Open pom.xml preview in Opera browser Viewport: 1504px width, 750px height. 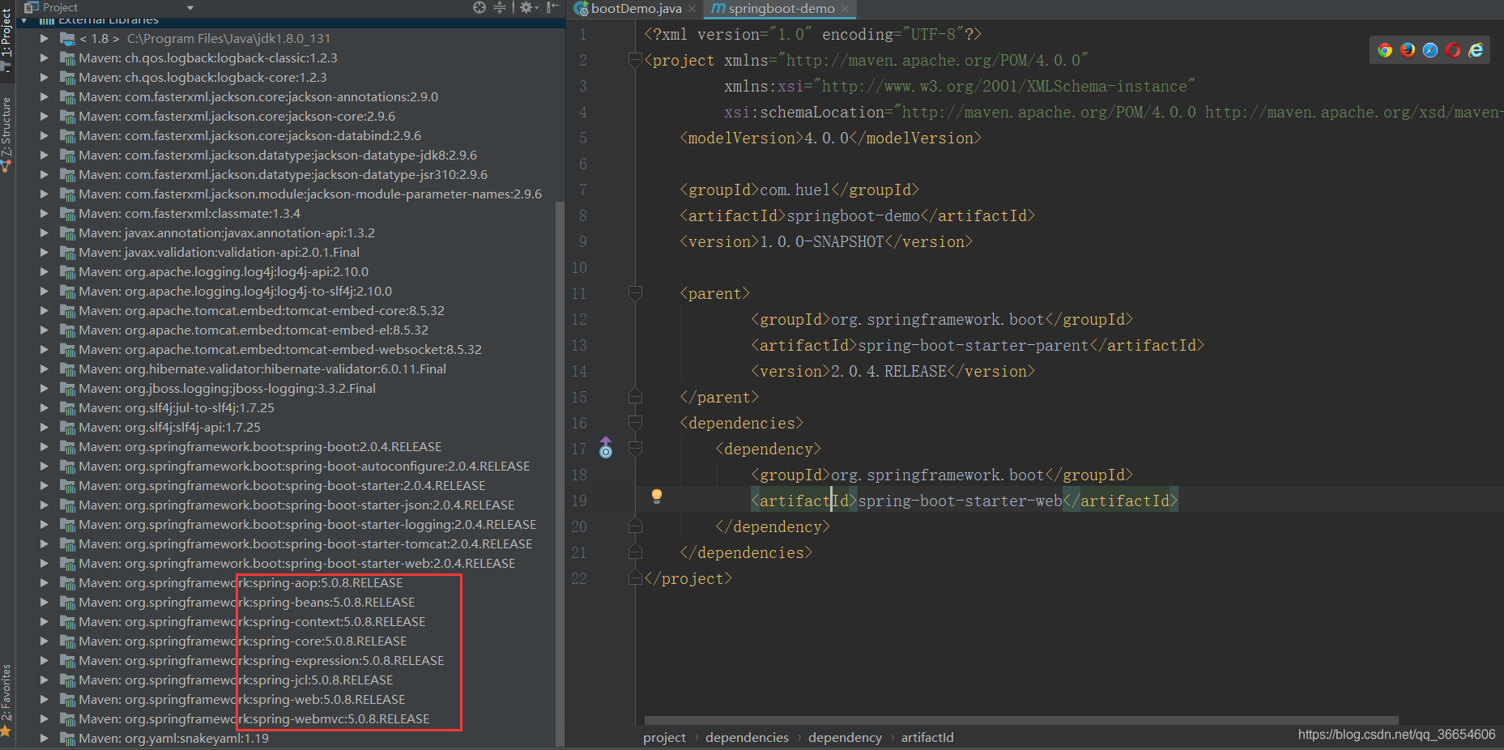[1453, 50]
